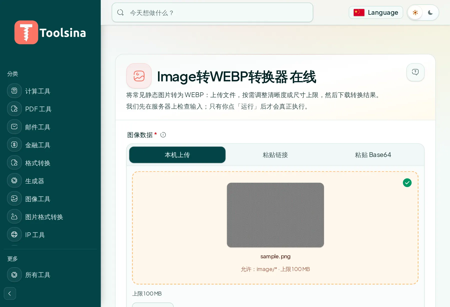The height and width of the screenshot is (307, 450).
Task: Click the Image转WEBP tool icon
Action: click(x=139, y=76)
